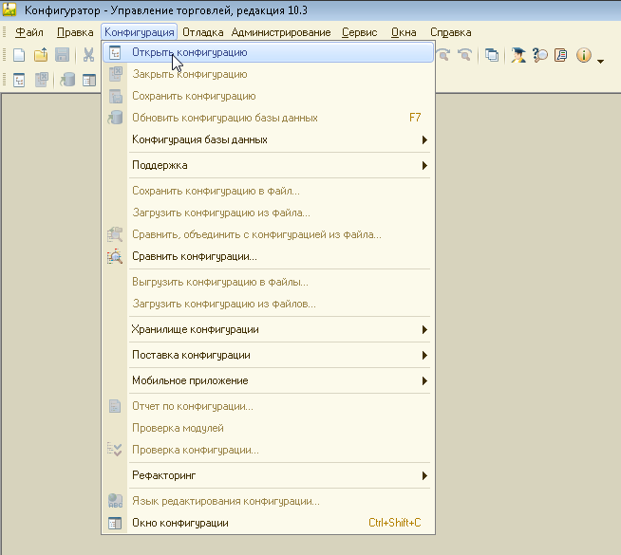Select Сравнить, объединить с конфигурацией из файла
This screenshot has width=621, height=555.
[268, 234]
